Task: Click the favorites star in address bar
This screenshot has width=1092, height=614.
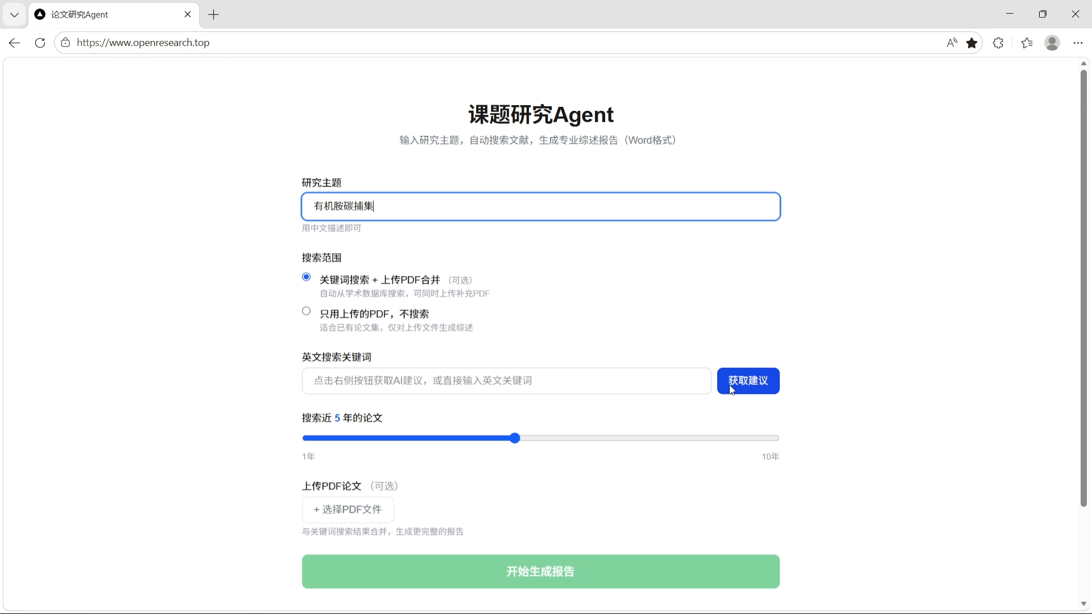Action: (x=972, y=43)
